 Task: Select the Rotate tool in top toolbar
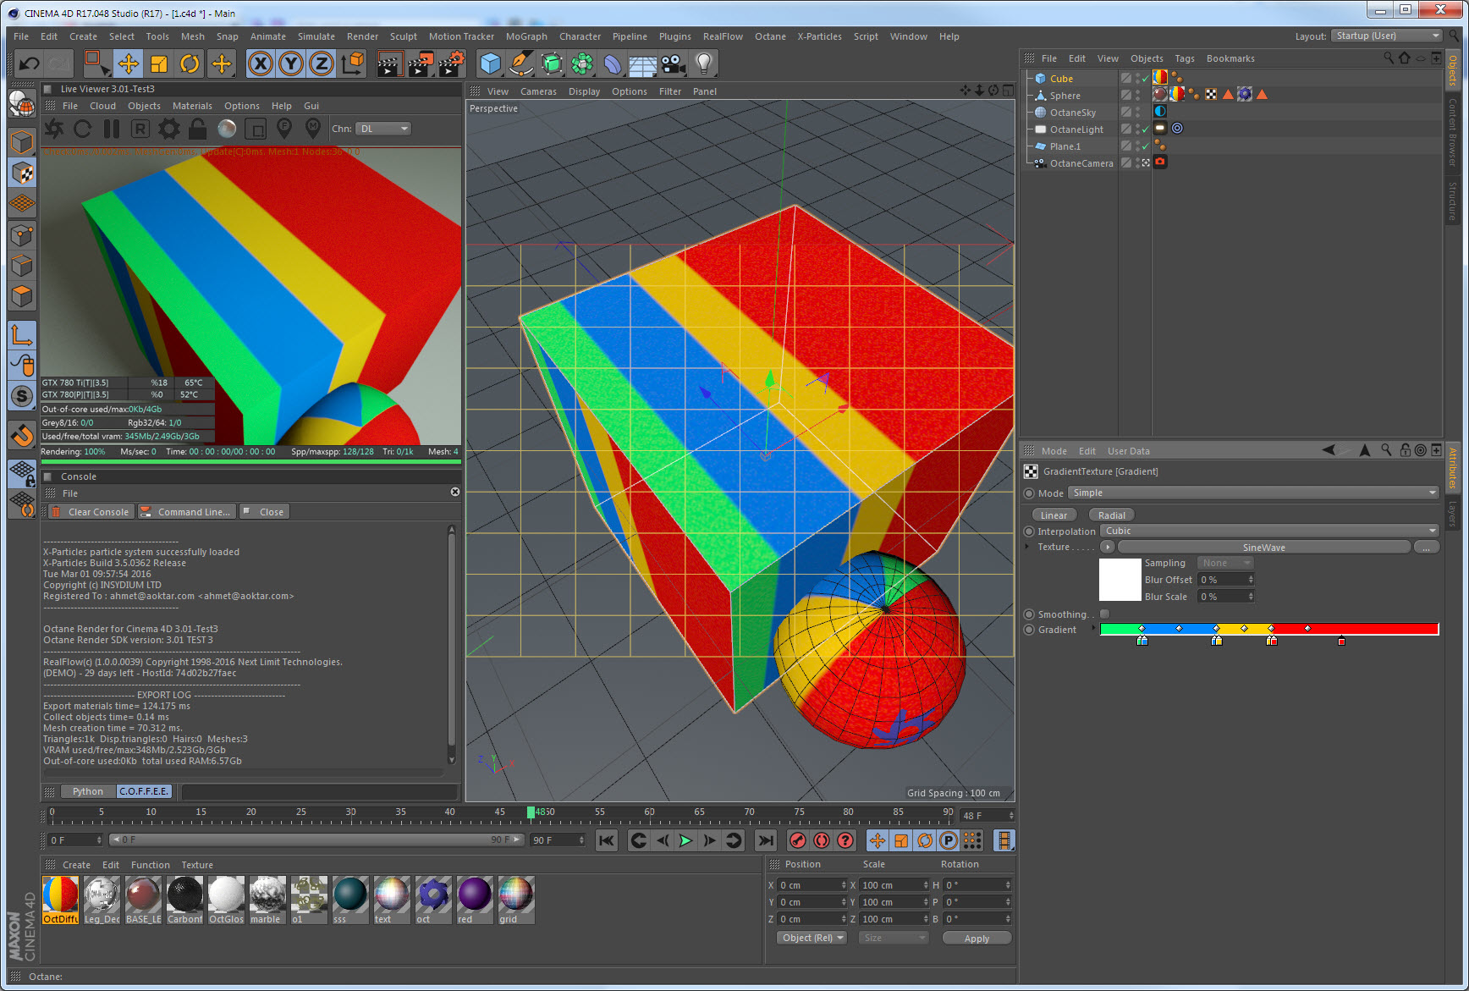[190, 63]
